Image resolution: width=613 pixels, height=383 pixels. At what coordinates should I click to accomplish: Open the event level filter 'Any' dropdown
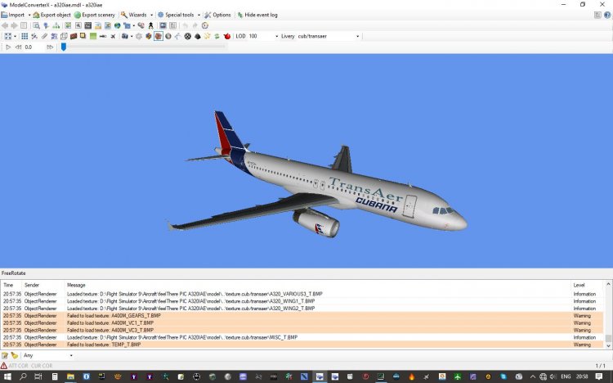click(70, 355)
